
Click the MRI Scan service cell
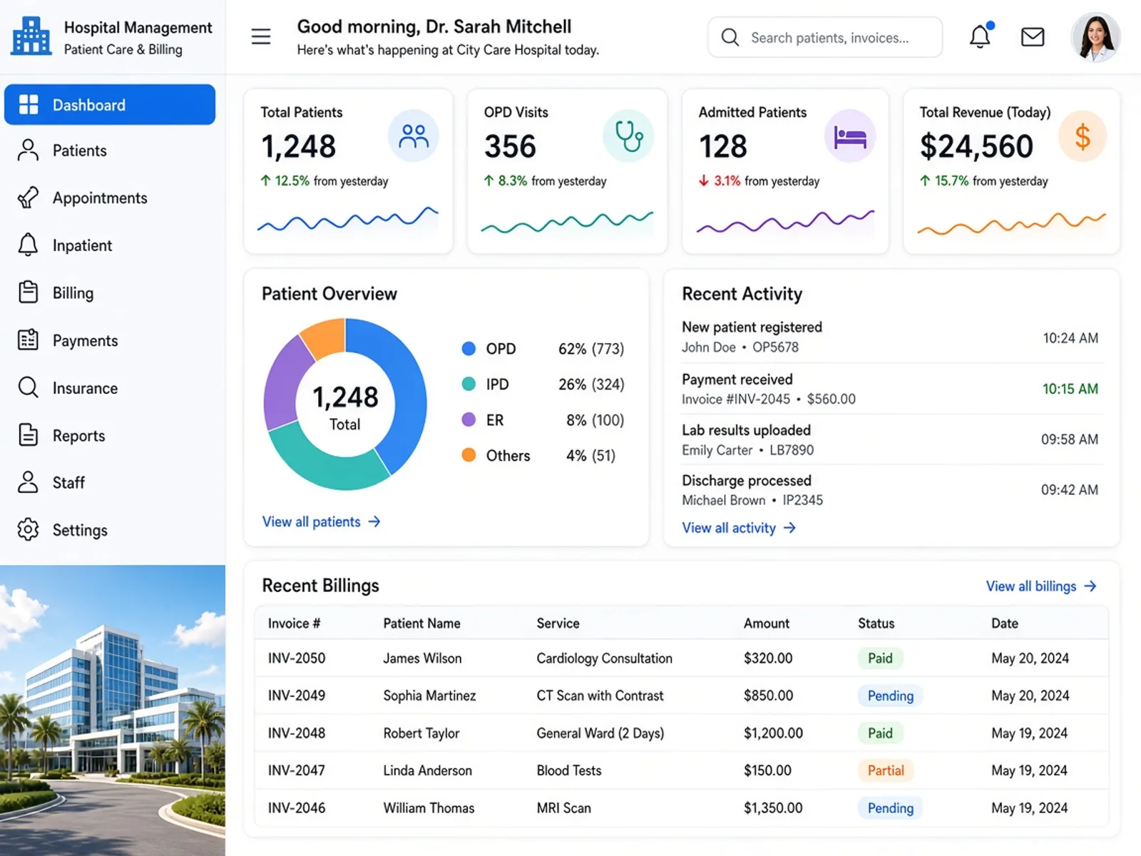pyautogui.click(x=564, y=808)
